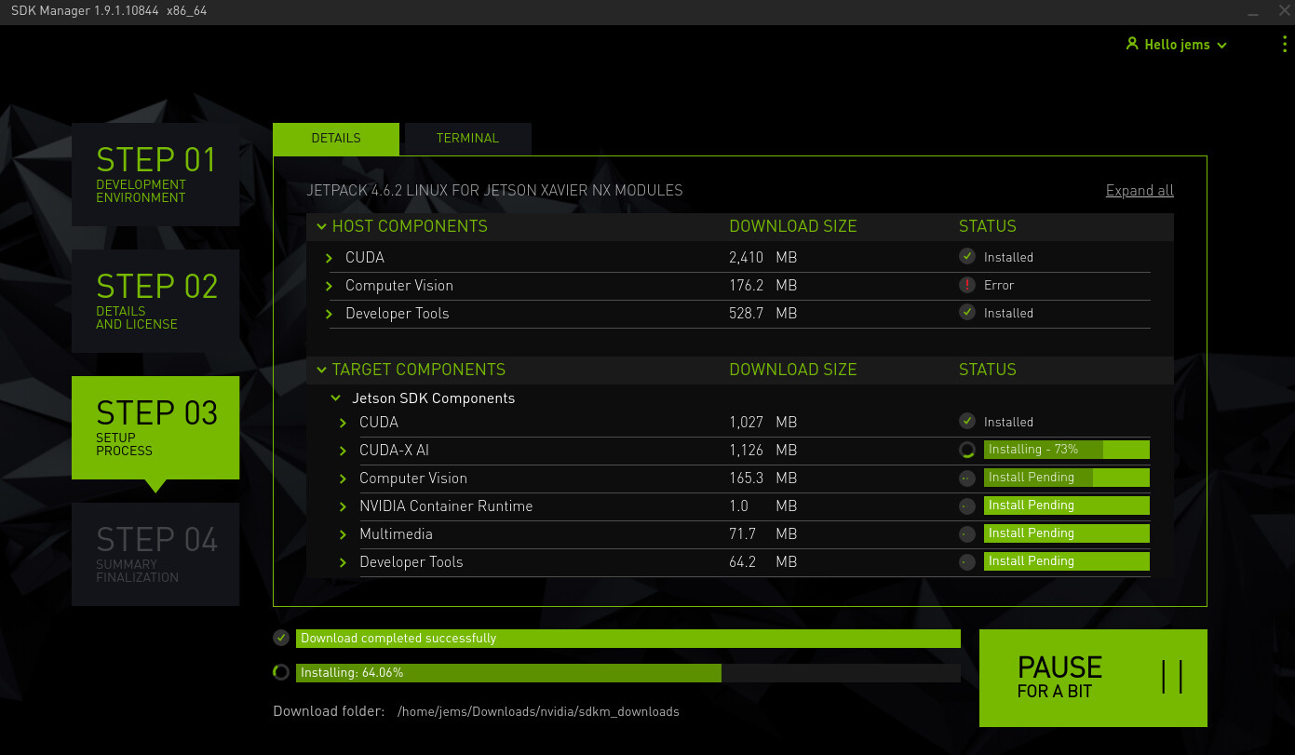The width and height of the screenshot is (1295, 755).
Task: Click the 1,027 MB download size
Action: [762, 423]
